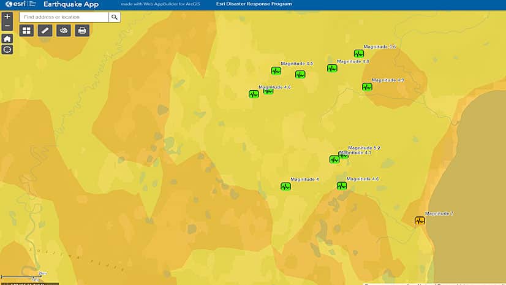Select the Magnitude 4 earthquake marker
The height and width of the screenshot is (285, 506).
[x=285, y=186]
